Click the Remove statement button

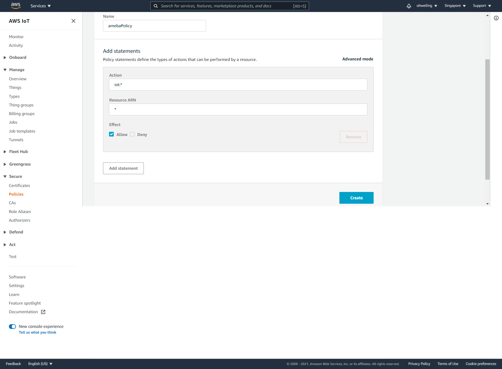click(x=353, y=137)
